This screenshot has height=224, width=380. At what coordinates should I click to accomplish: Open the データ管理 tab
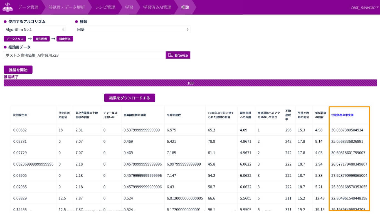tap(28, 7)
